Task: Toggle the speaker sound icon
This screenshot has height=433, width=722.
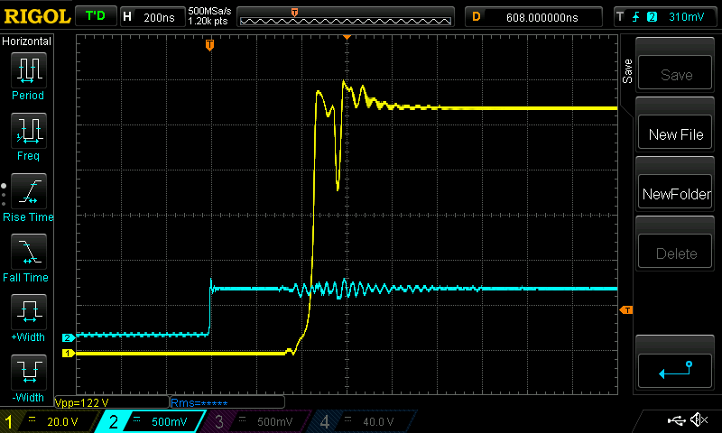Action: click(x=698, y=420)
